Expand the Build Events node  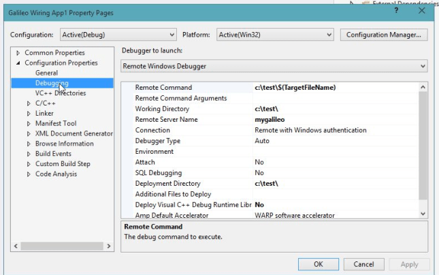click(28, 154)
